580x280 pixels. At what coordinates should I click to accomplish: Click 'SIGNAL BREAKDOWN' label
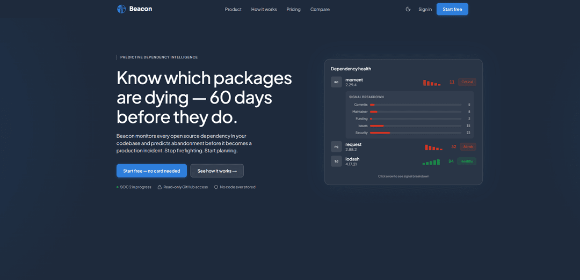coord(366,97)
